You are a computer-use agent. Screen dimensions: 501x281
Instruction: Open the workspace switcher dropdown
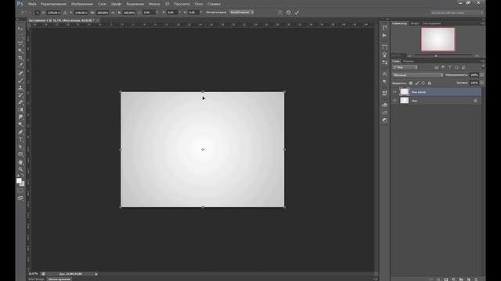[456, 12]
